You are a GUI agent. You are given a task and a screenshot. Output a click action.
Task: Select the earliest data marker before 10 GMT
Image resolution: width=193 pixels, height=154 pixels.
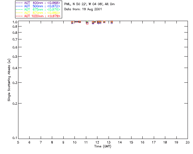point(72,23)
